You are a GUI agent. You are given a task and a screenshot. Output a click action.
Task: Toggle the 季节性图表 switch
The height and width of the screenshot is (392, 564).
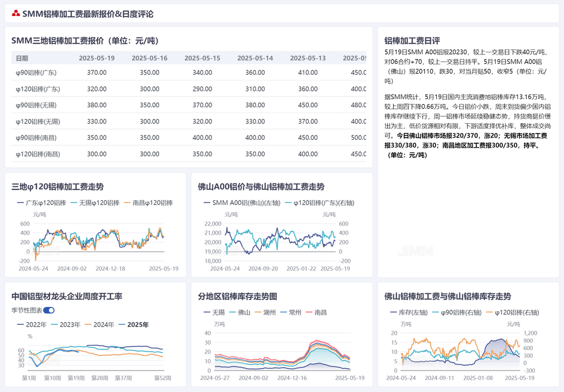pos(48,311)
